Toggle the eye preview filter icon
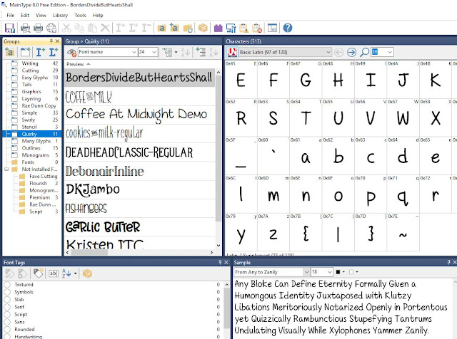Image resolution: width=457 pixels, height=339 pixels. [71, 52]
